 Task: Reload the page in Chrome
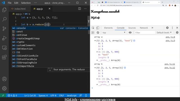(98, 5)
